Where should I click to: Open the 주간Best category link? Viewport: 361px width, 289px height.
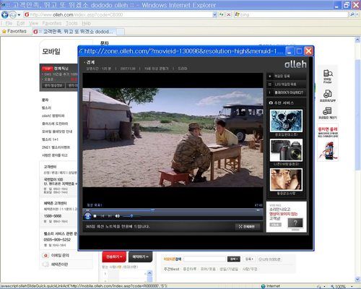tap(172, 269)
